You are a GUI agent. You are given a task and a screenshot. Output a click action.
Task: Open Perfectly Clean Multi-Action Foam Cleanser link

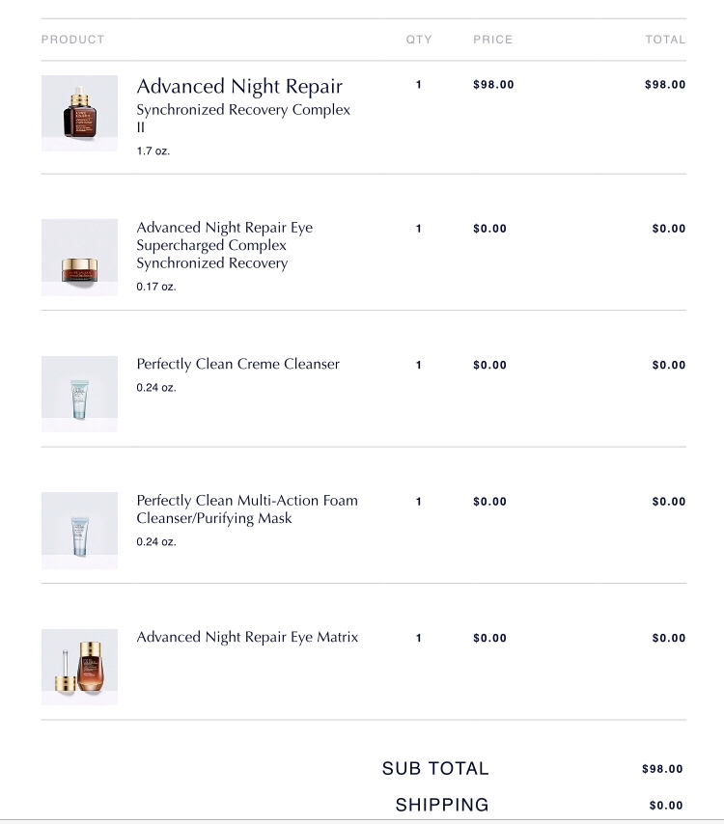(x=247, y=509)
